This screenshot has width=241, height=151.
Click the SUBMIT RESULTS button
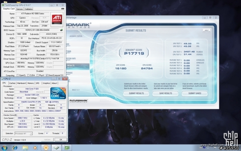tap(136, 93)
